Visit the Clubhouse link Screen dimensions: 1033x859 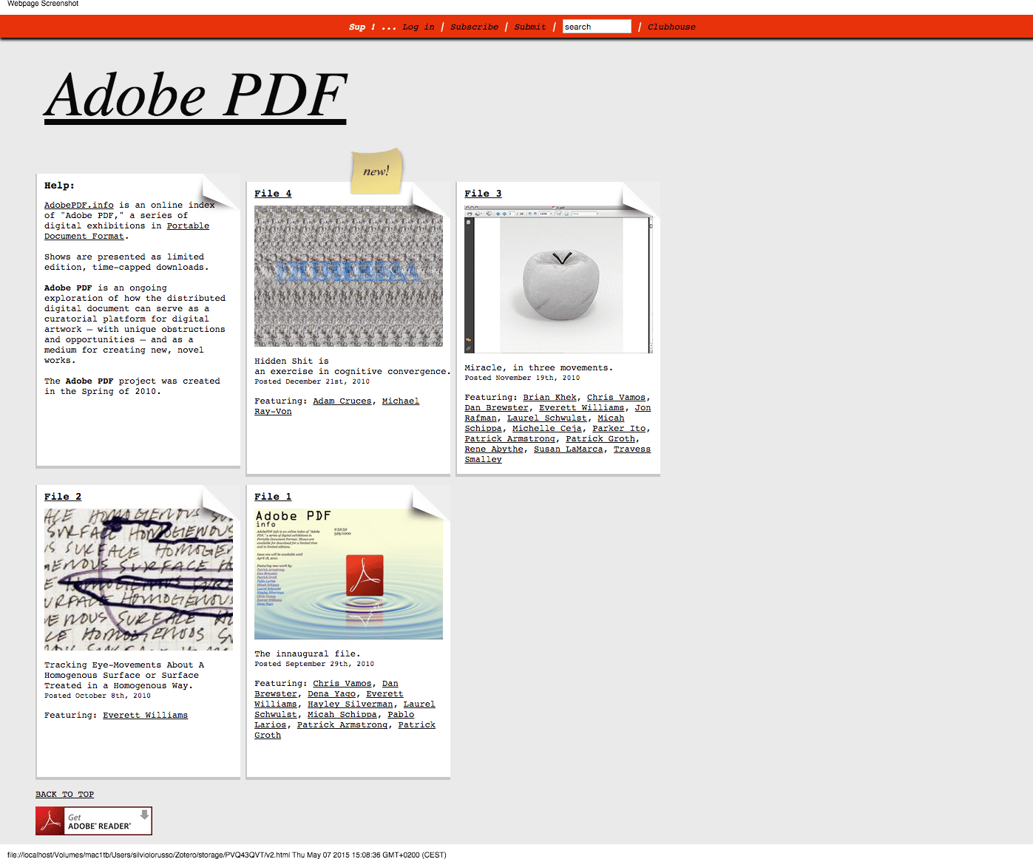(x=671, y=27)
